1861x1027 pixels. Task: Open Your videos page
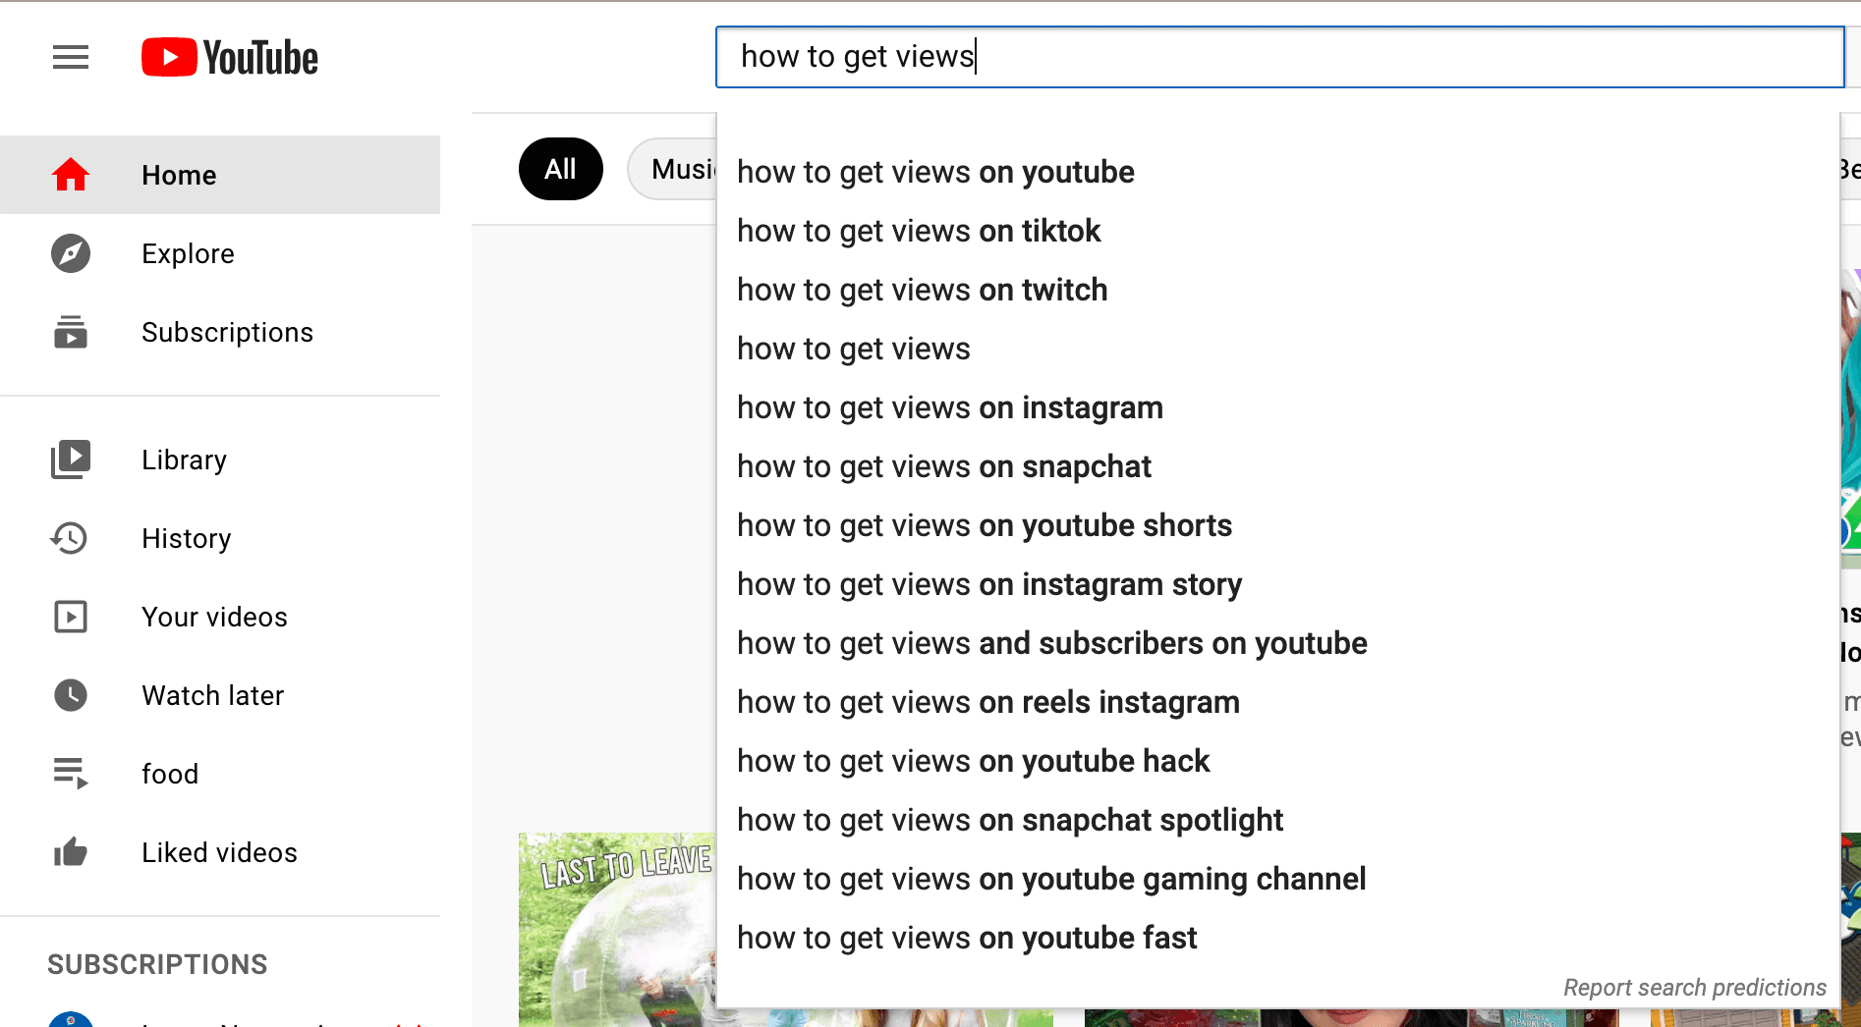coord(214,617)
